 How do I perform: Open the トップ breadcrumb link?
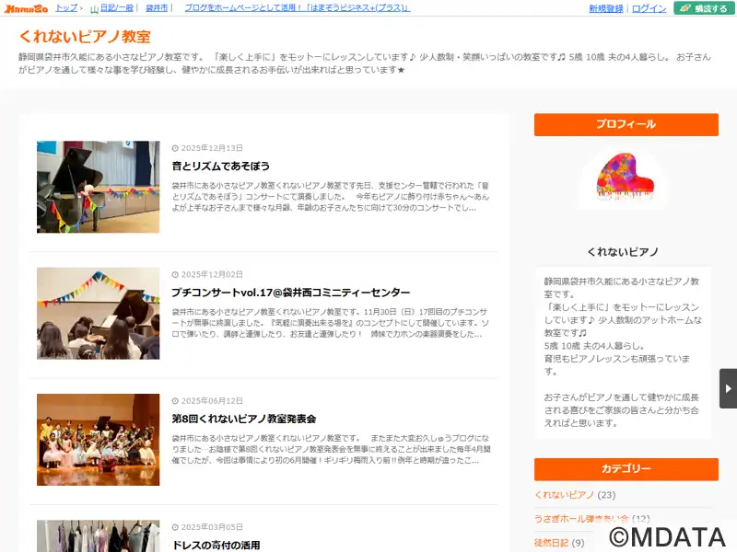click(x=66, y=8)
